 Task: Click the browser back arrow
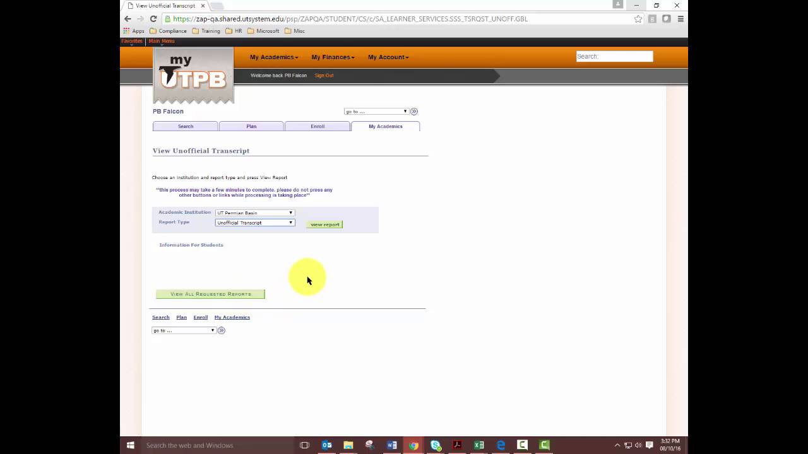coord(128,19)
